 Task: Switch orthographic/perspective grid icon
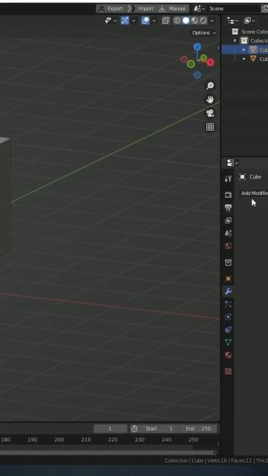210,127
